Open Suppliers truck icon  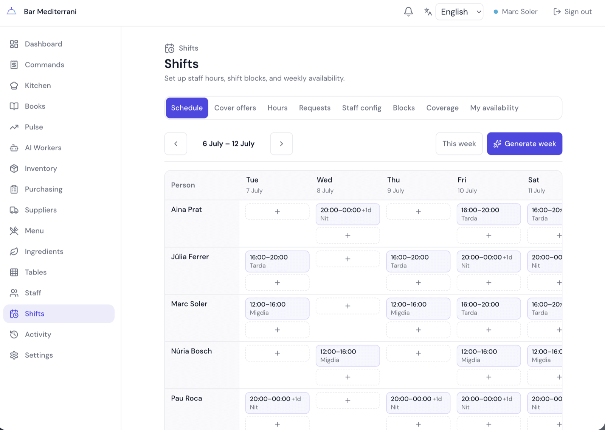point(14,210)
